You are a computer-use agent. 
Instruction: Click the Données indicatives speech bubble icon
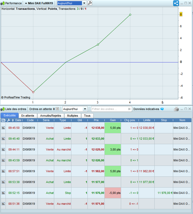click(162, 109)
